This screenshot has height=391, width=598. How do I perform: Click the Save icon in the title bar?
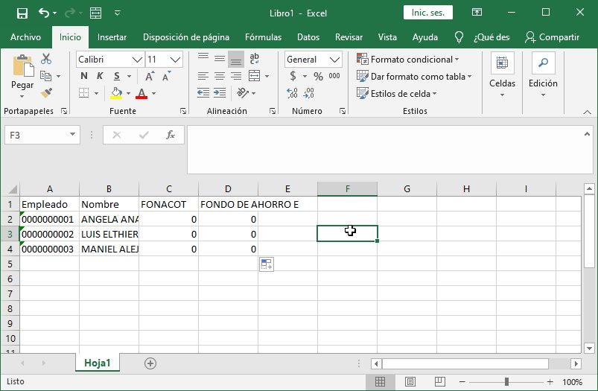(22, 13)
